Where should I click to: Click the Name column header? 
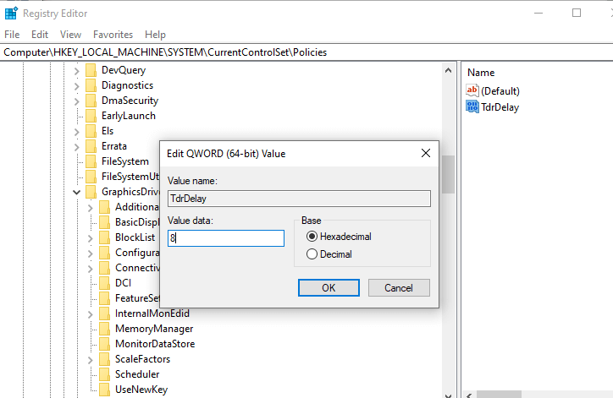click(x=481, y=73)
